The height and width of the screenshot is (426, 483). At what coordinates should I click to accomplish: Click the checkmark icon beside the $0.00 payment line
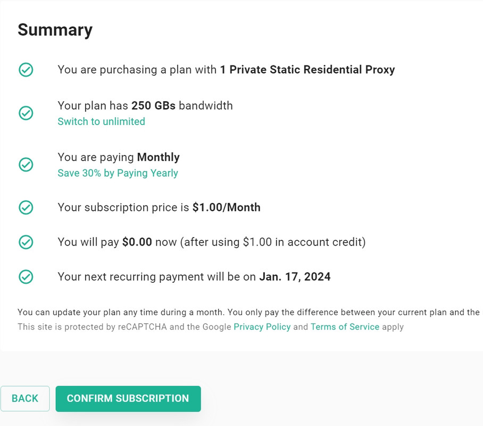26,242
